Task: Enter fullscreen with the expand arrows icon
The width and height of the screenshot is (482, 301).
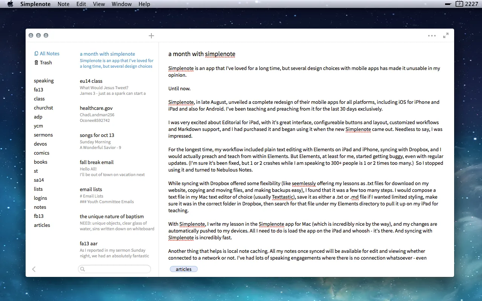Action: (x=446, y=35)
